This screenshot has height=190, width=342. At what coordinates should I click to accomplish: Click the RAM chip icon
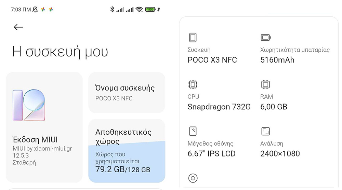click(x=265, y=84)
